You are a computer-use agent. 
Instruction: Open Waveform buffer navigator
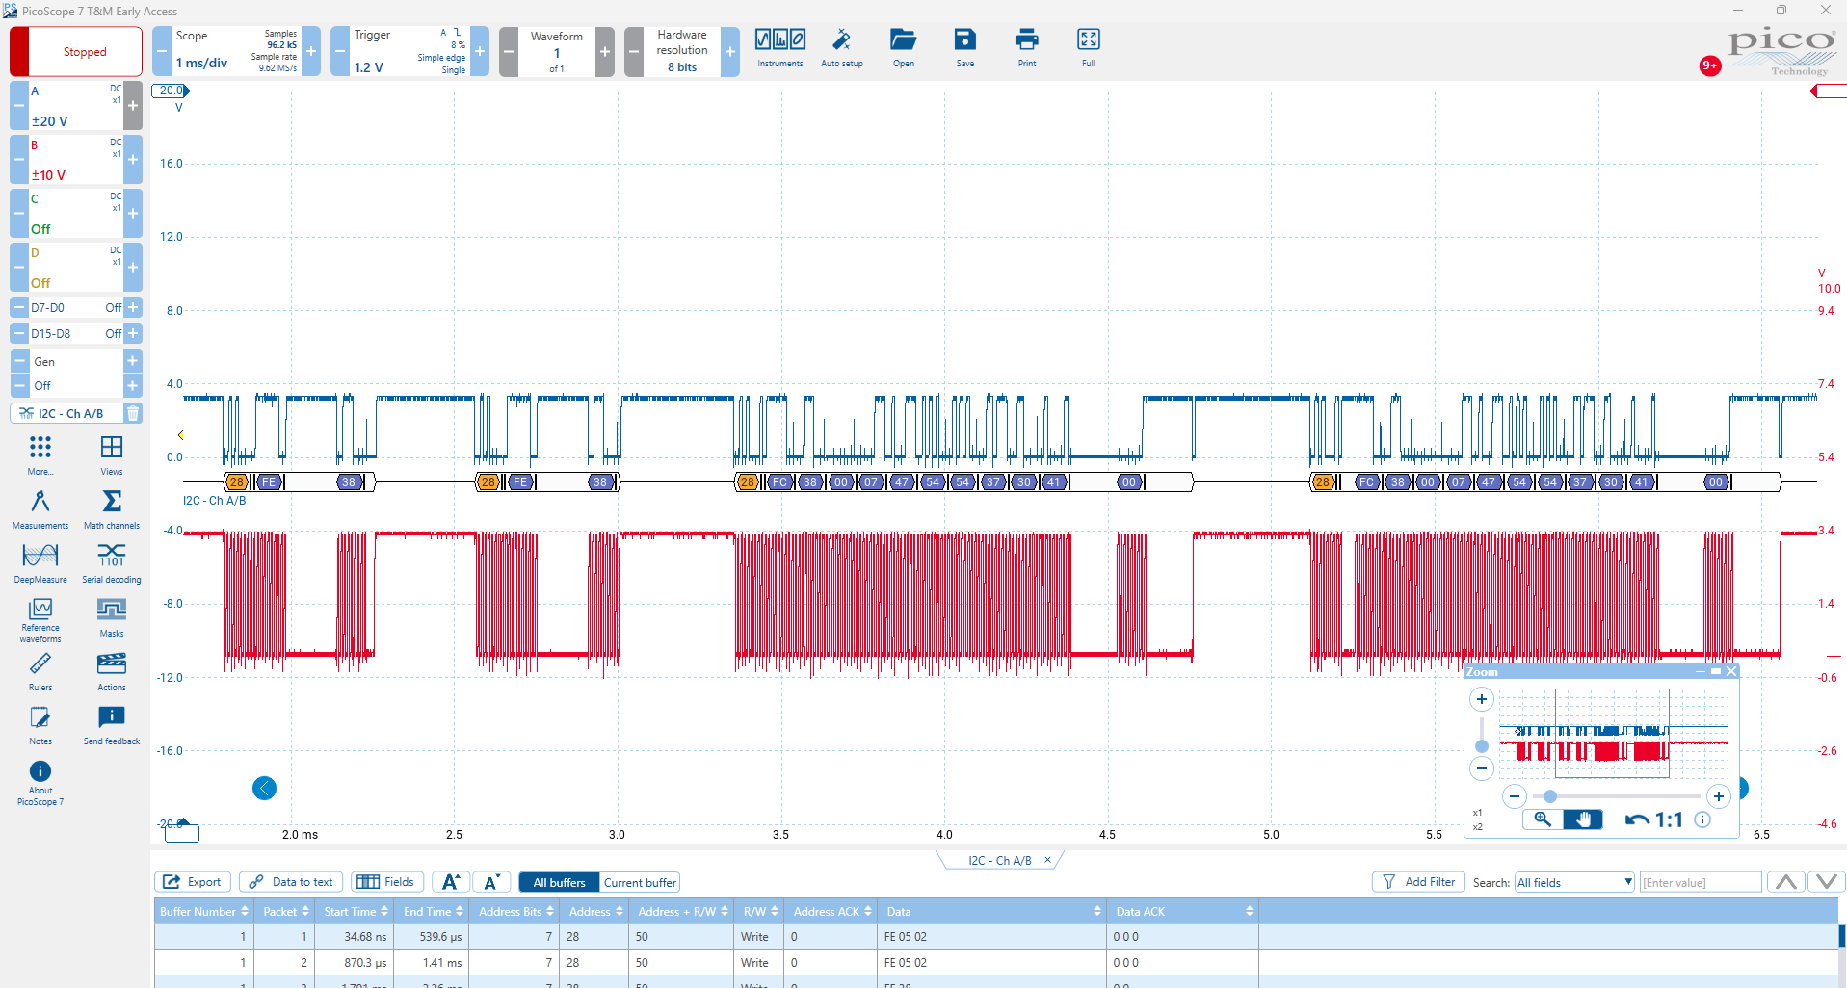tap(556, 51)
